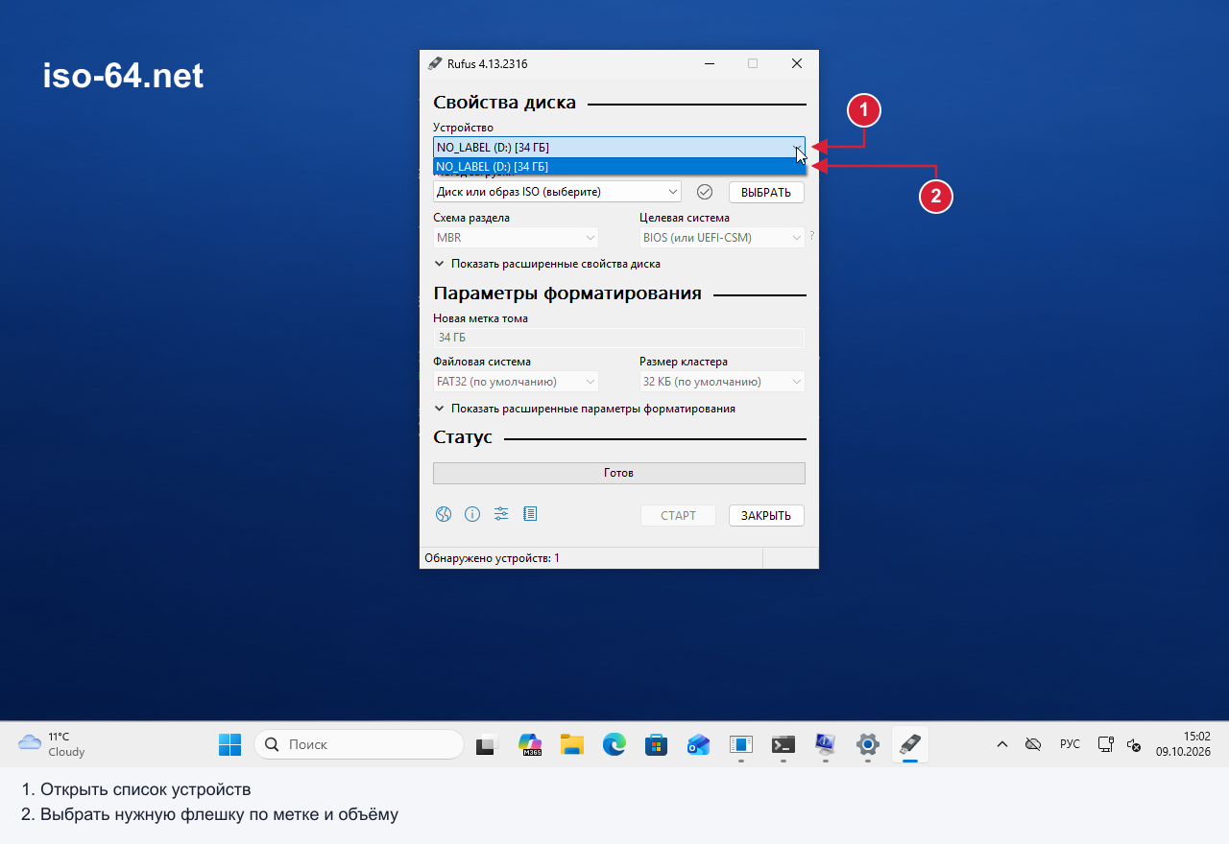Click the ВЫБРАТЬ button
This screenshot has width=1229, height=844.
tap(766, 192)
